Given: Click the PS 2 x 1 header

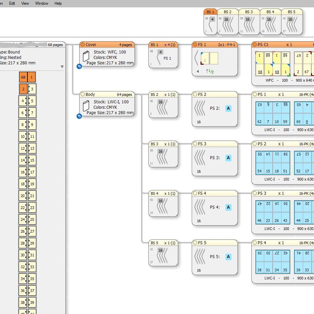Looking at the screenshot, I should 282,144.
